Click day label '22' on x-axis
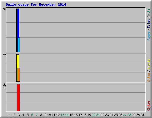The height and width of the screenshot is (118, 152). pyautogui.click(x=102, y=115)
